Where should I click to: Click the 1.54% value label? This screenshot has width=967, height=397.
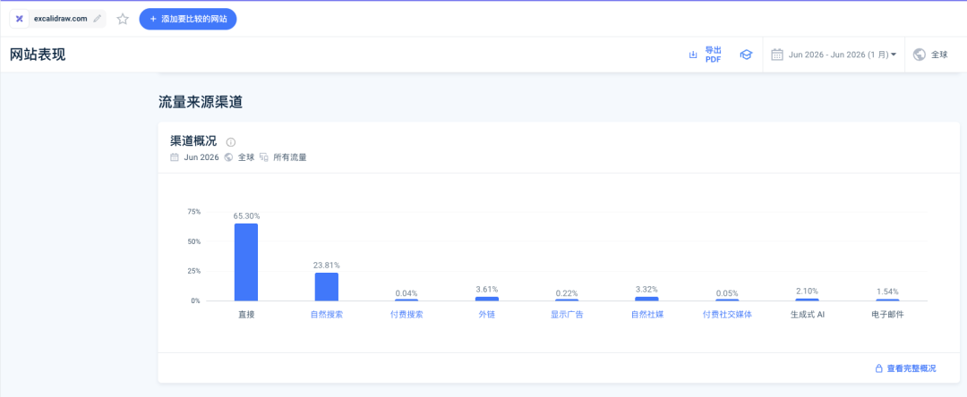[x=887, y=291]
